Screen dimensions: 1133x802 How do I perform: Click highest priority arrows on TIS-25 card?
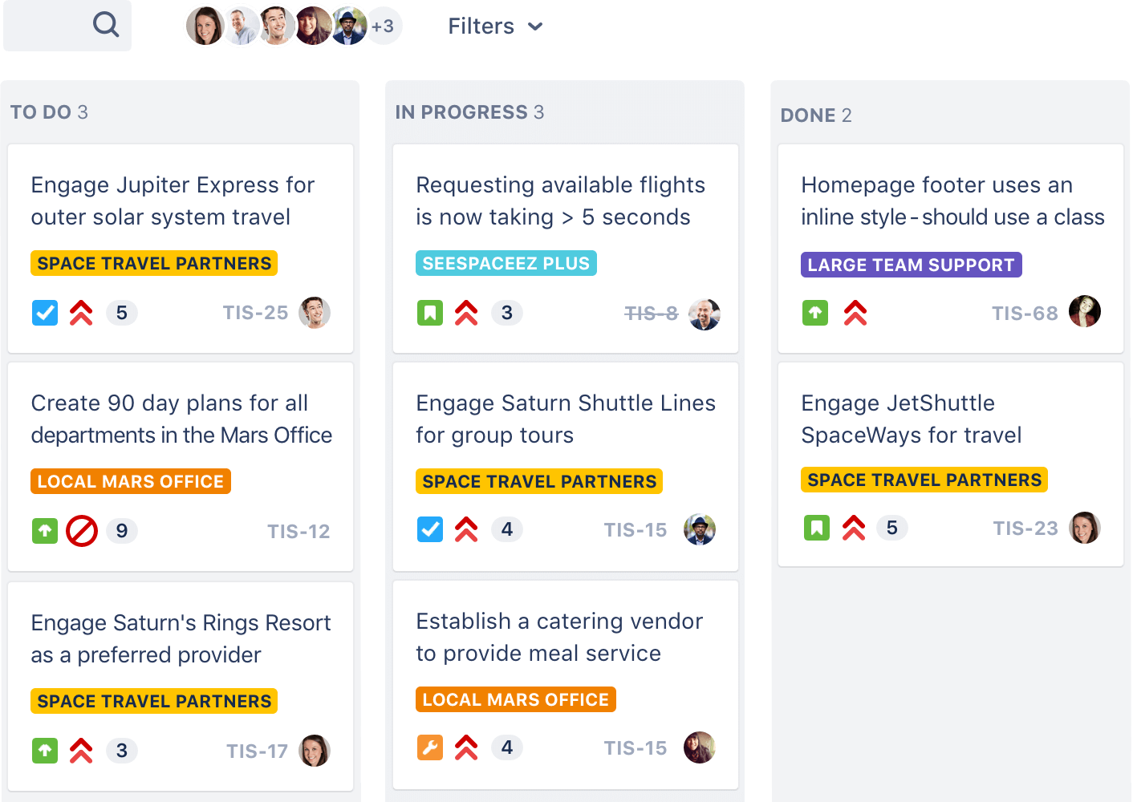click(81, 313)
